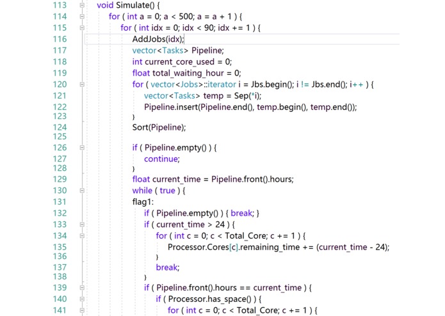445x316 pixels.
Task: Click the while keyword on line 130
Action: (142, 191)
